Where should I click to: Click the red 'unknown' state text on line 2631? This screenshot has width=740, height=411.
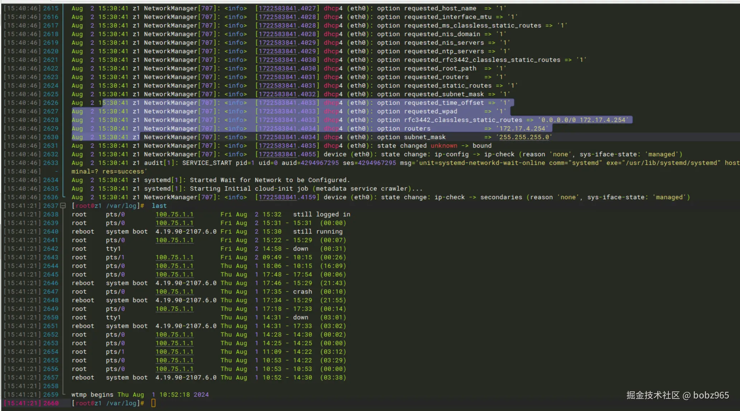(x=443, y=146)
